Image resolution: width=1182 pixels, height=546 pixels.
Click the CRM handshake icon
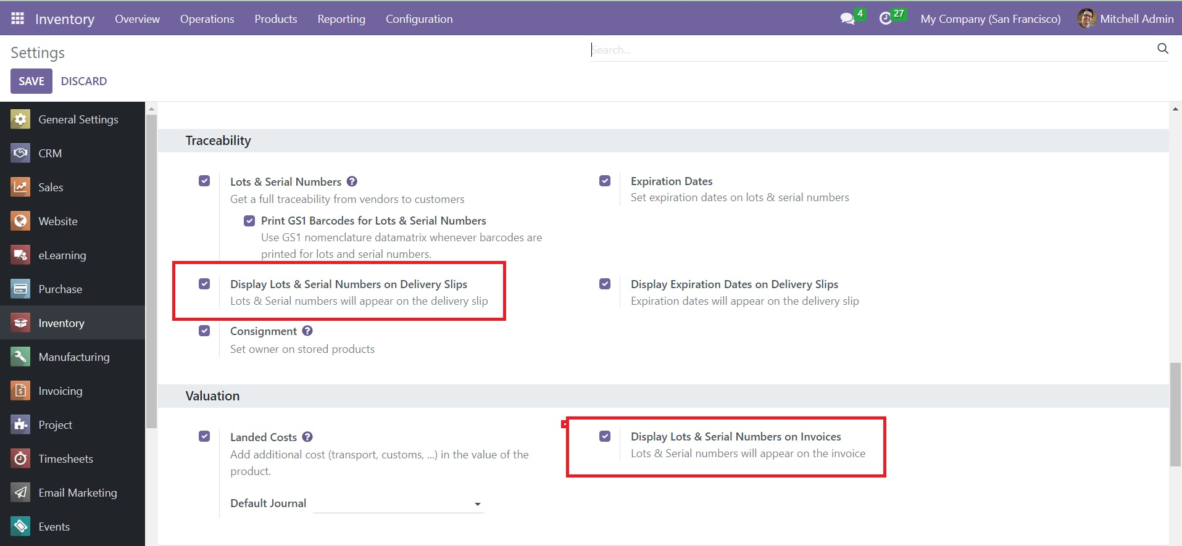pos(20,153)
